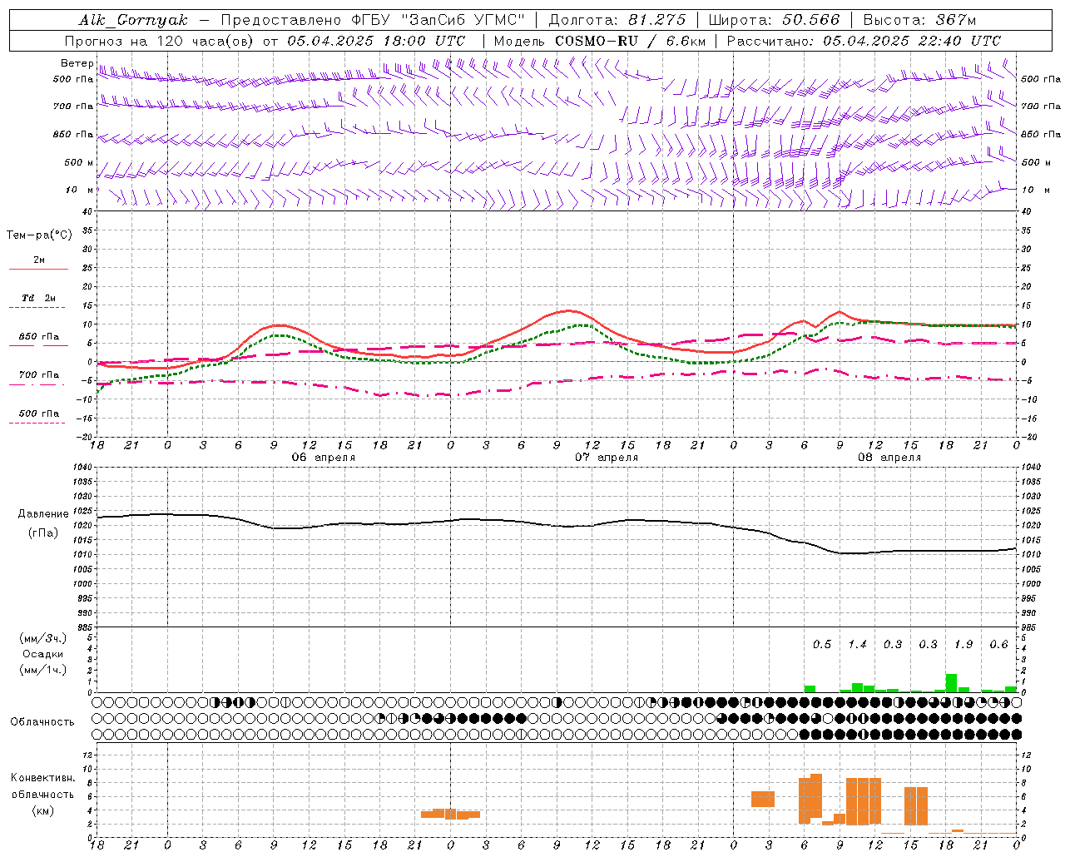Click the 0.5 three-hour precipitation value

[822, 645]
